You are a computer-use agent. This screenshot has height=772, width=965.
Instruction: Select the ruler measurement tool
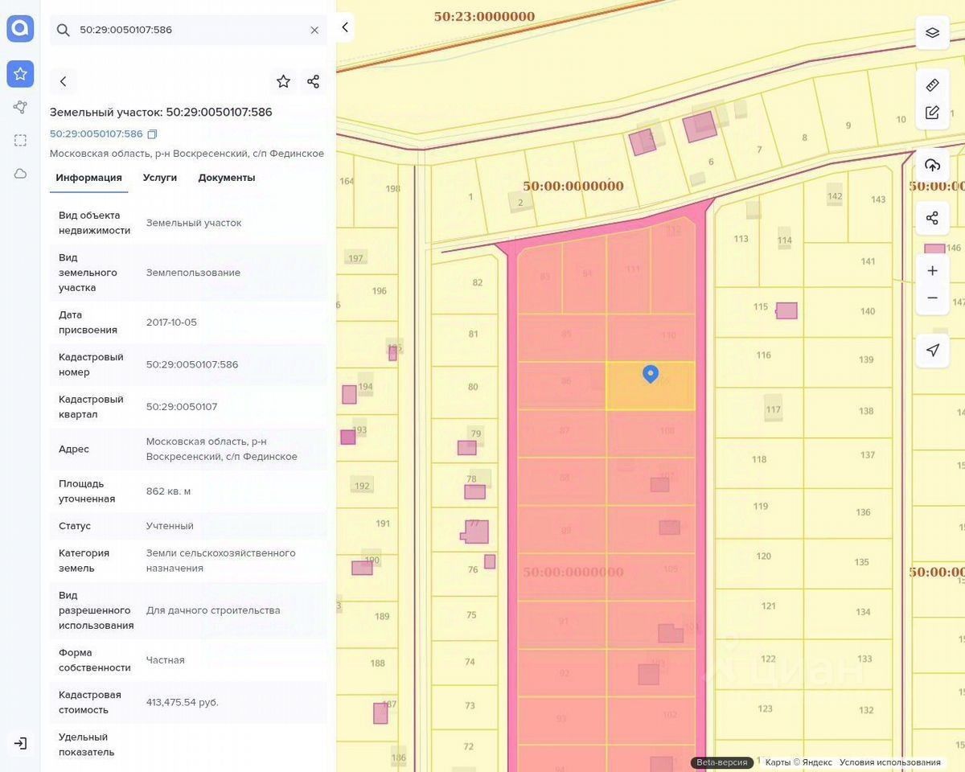[x=932, y=84]
